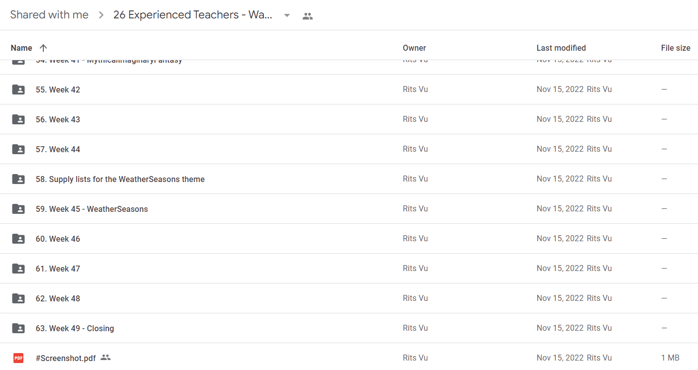This screenshot has width=698, height=370.
Task: Open dropdown arrow beside 26 Experienced Teachers
Action: [287, 15]
